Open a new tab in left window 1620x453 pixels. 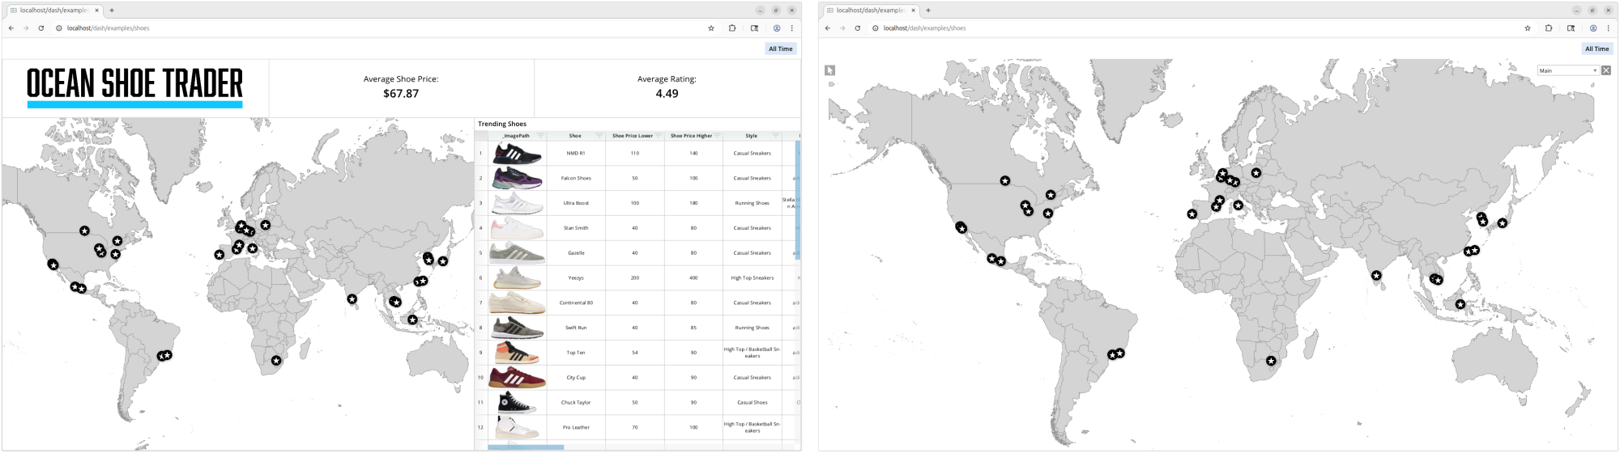(112, 11)
